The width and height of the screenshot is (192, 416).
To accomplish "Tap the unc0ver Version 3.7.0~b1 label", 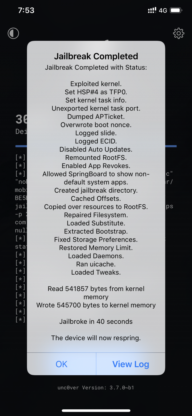I will point(96,387).
